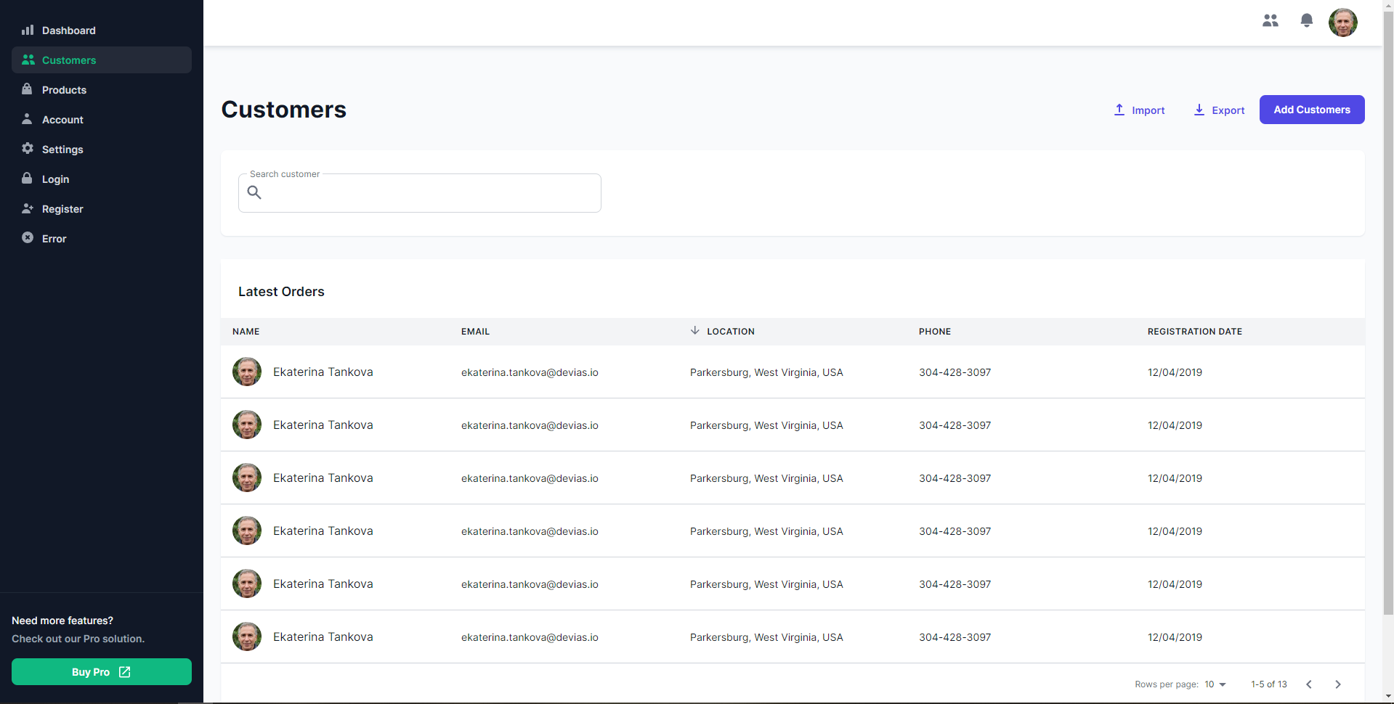Switch to the Account section

pos(63,119)
